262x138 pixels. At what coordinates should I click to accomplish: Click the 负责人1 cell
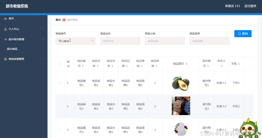point(221,83)
